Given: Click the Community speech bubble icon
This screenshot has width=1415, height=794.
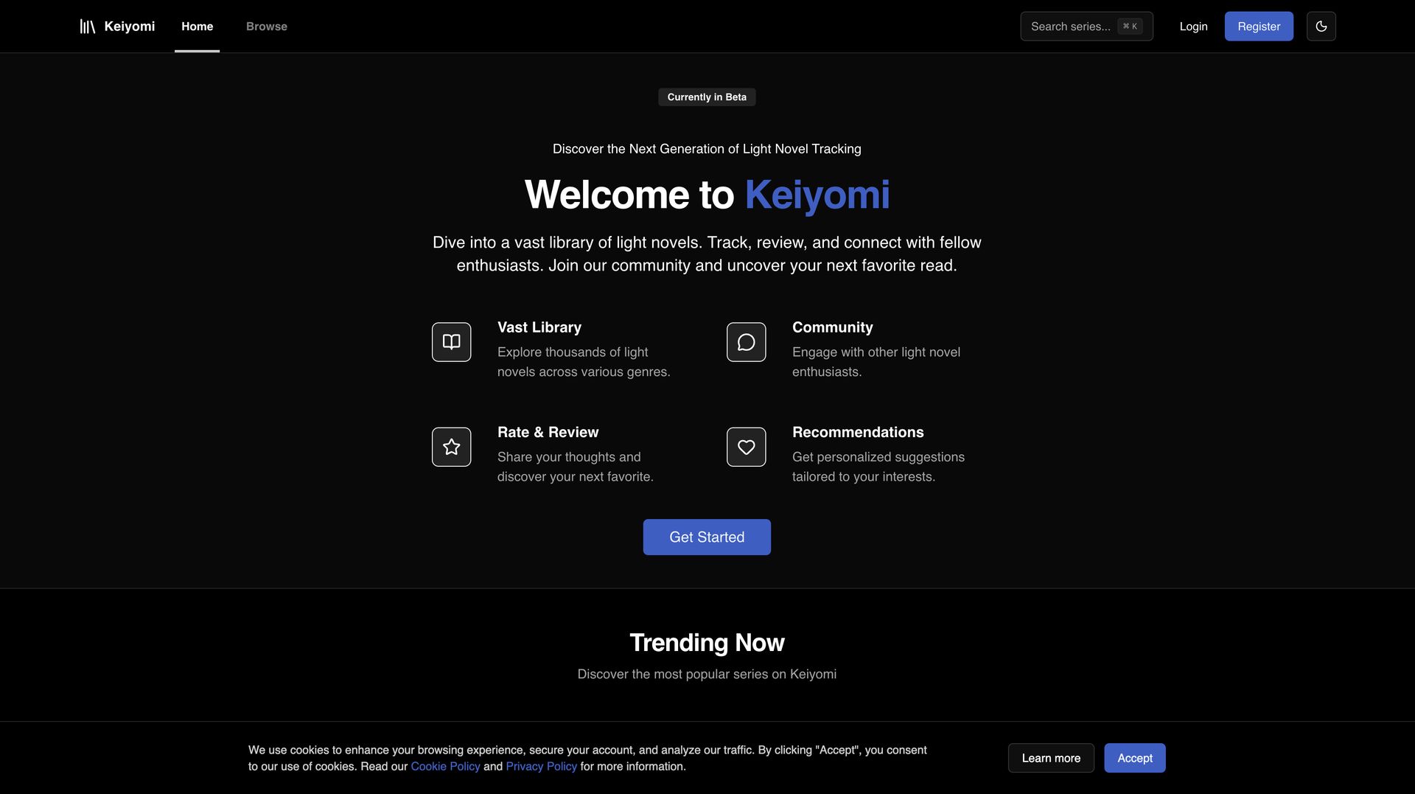Looking at the screenshot, I should (746, 341).
